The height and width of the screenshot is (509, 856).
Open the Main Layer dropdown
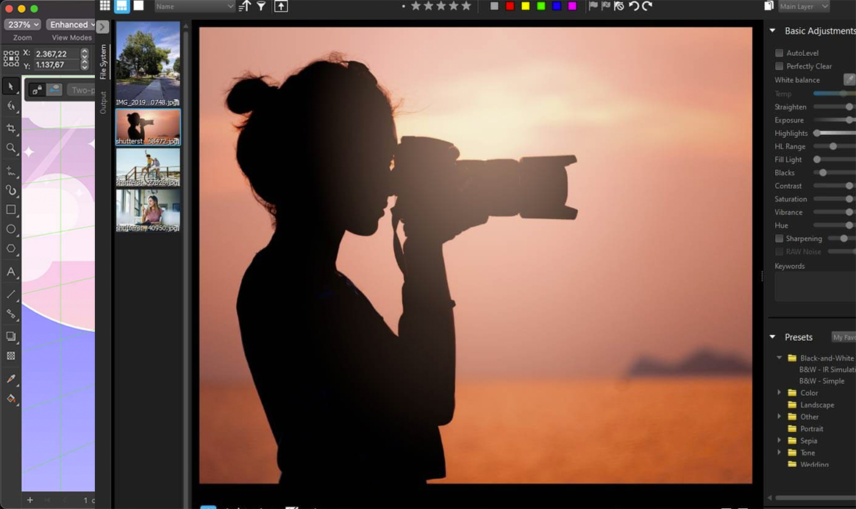point(804,7)
